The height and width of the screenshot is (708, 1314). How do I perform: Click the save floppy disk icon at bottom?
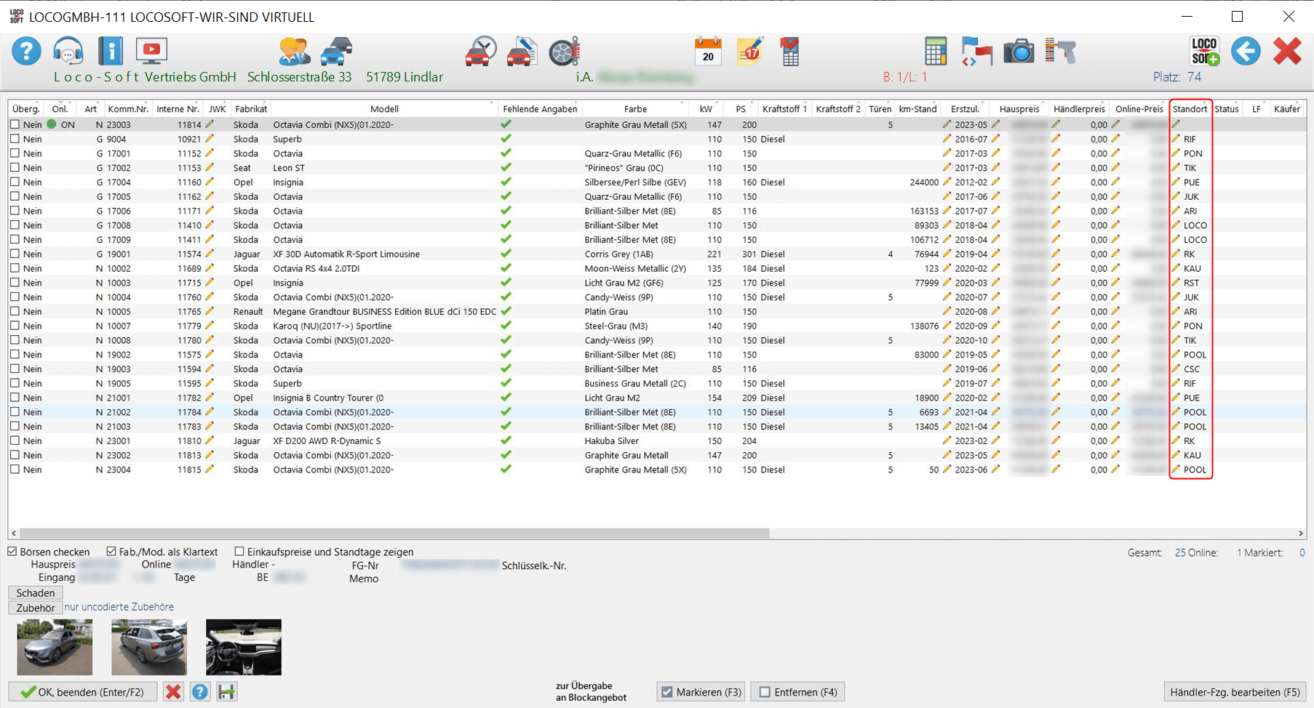(x=226, y=692)
